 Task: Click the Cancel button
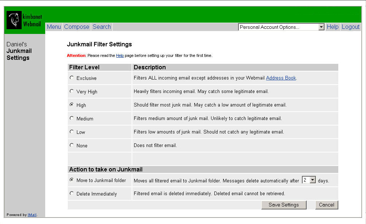click(326, 205)
